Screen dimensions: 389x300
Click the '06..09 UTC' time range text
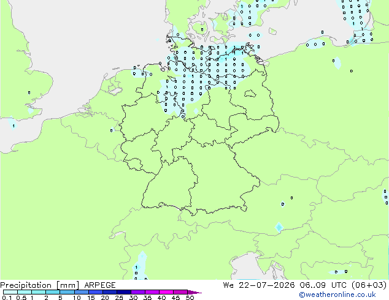click(323, 285)
